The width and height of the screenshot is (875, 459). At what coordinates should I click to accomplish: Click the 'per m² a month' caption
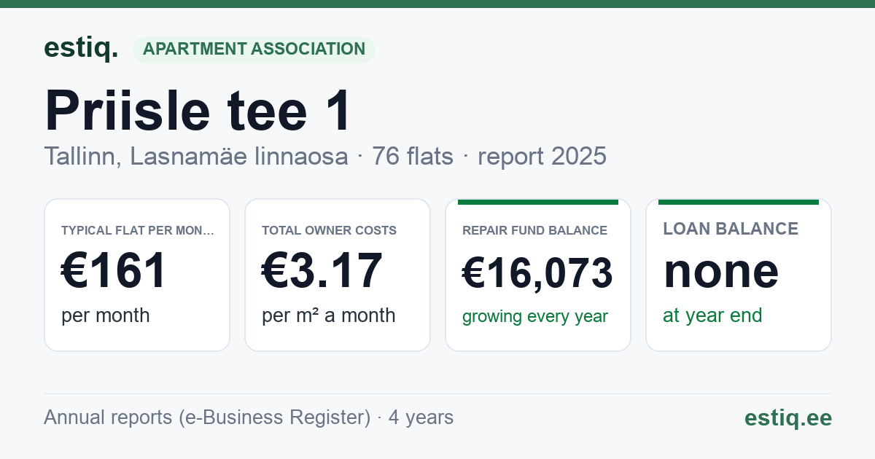pyautogui.click(x=329, y=315)
